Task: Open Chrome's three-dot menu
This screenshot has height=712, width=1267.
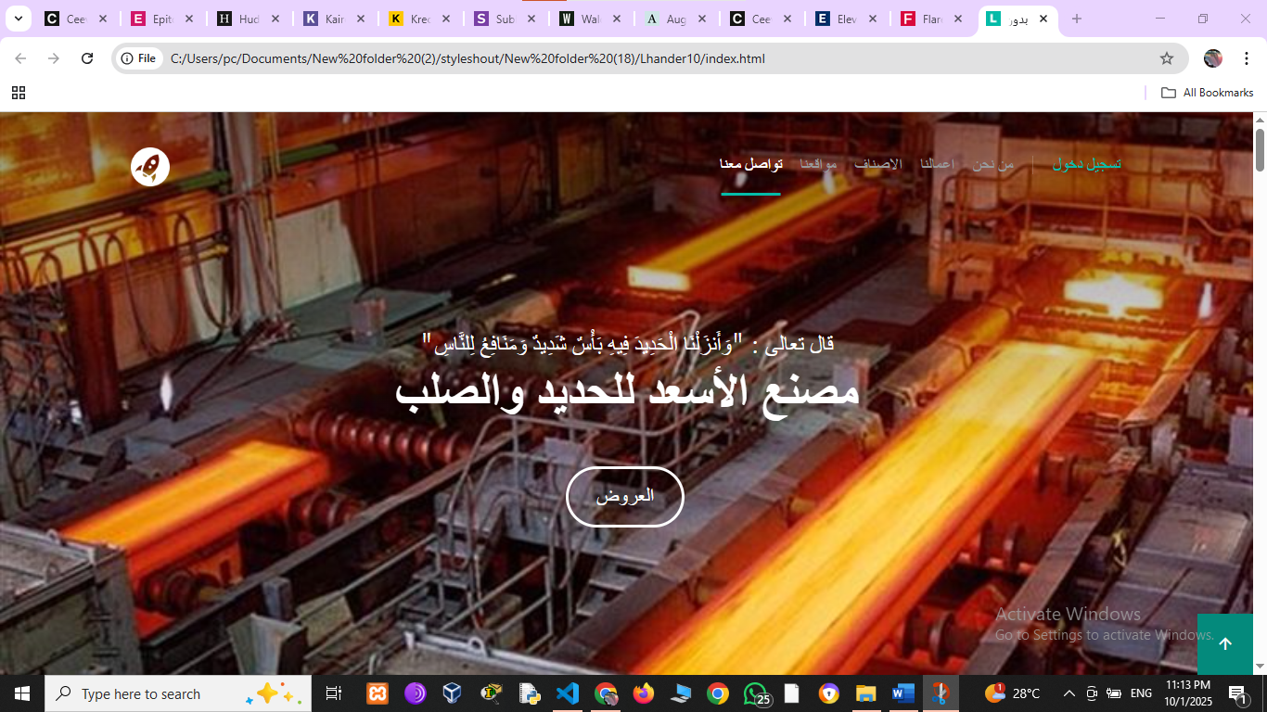Action: (x=1248, y=58)
